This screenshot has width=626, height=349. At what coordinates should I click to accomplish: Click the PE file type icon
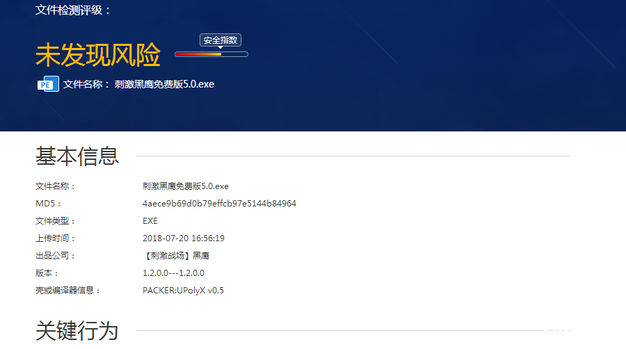pyautogui.click(x=48, y=83)
